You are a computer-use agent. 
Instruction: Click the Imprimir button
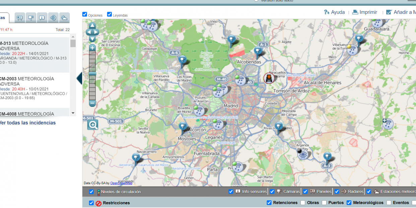tap(365, 12)
